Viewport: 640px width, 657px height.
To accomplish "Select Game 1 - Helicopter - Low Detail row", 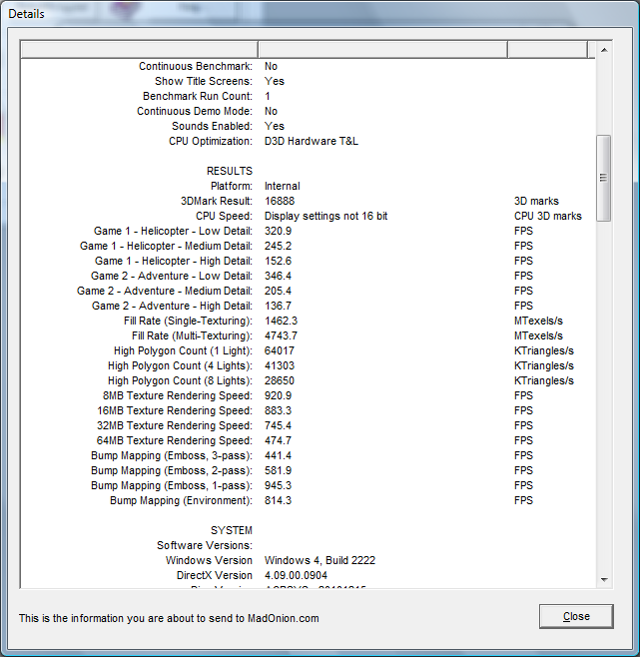I will 166,231.
